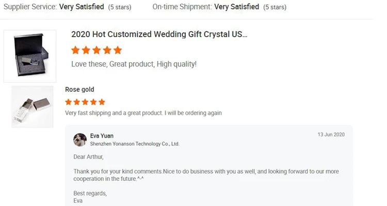Open the black gift box product thumbnail
Viewport: 387px width, 206px height.
[x=30, y=56]
